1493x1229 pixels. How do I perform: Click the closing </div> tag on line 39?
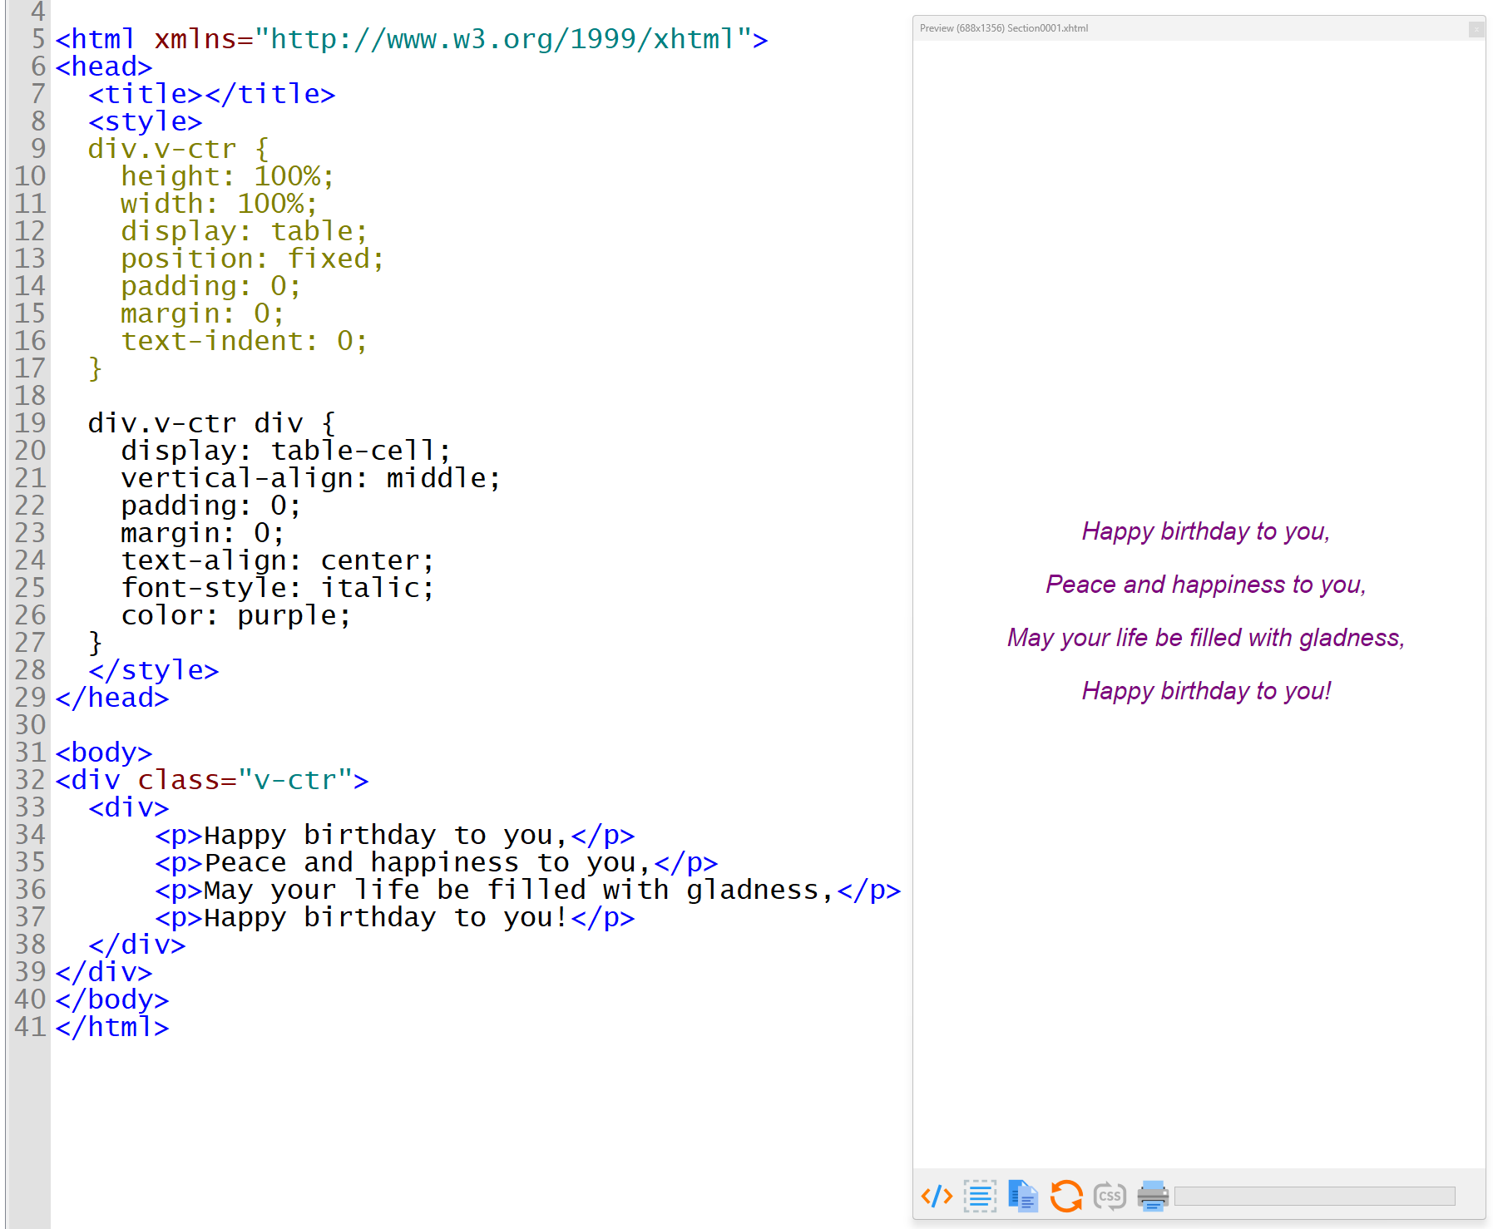104,972
